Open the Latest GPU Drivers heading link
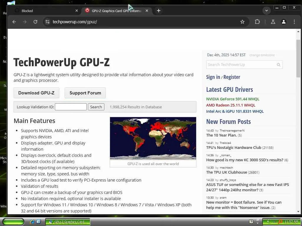 pyautogui.click(x=229, y=89)
